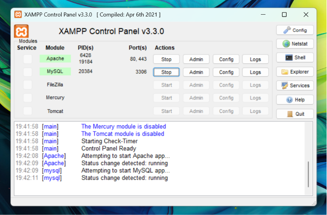Screen dimensions: 327x215
Task: View the Apache Logs
Action: [x=255, y=59]
